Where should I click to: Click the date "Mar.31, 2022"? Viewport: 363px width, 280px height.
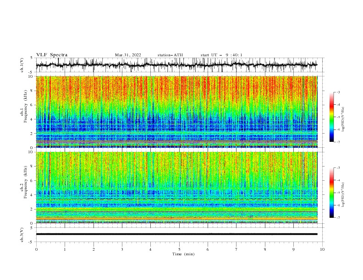click(128, 55)
